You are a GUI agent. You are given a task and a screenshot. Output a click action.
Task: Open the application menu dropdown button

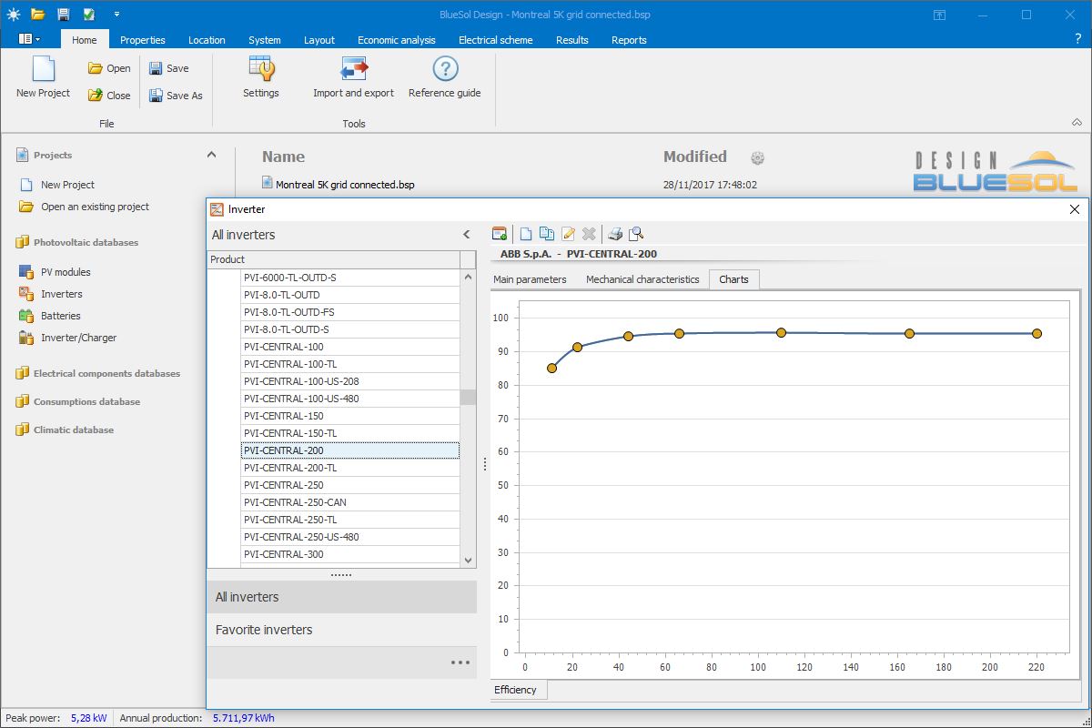[x=29, y=39]
